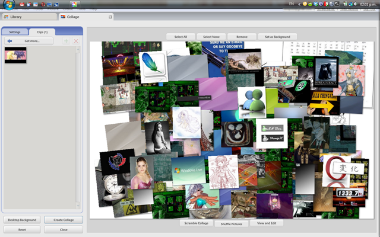Click the EN language indicator
The height and width of the screenshot is (237, 380).
point(292,4)
